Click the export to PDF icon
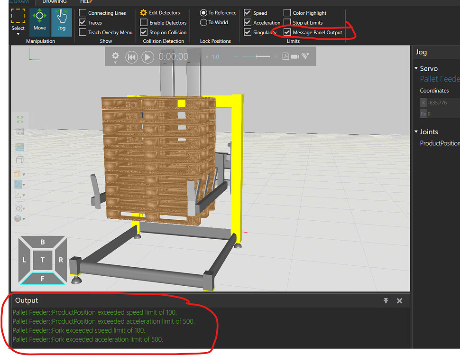This screenshot has width=460, height=356. click(285, 56)
